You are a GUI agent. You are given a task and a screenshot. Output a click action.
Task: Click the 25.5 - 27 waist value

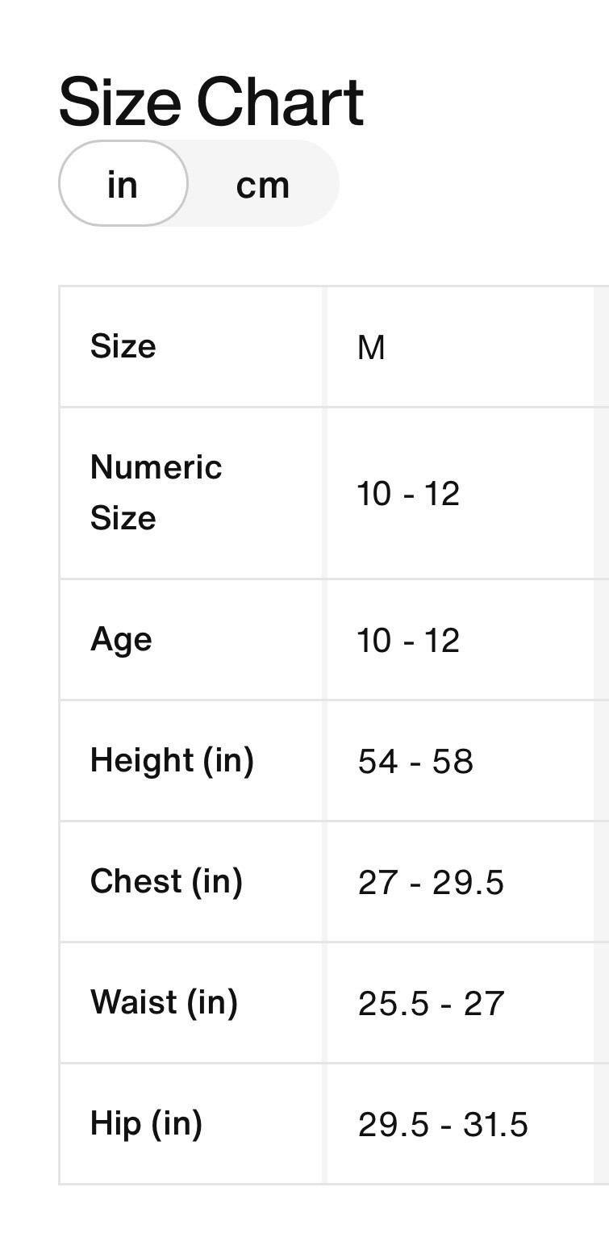click(431, 1003)
